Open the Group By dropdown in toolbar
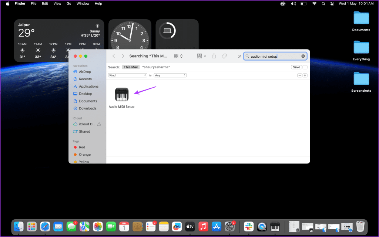Image resolution: width=379 pixels, height=237 pixels. 201,56
